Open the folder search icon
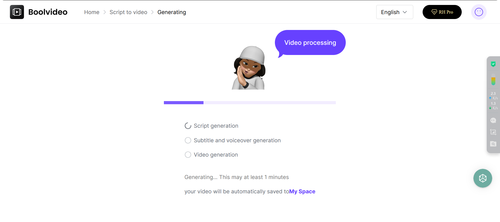 coord(493,144)
